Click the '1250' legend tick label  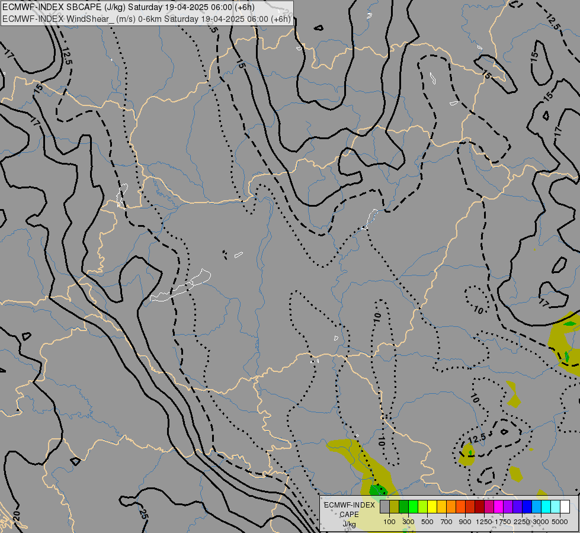click(484, 522)
